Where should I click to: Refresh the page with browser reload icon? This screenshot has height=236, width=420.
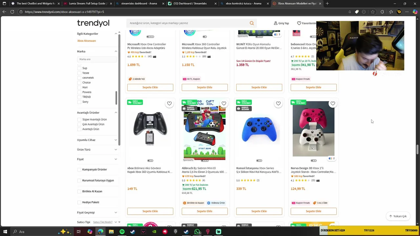(12, 12)
